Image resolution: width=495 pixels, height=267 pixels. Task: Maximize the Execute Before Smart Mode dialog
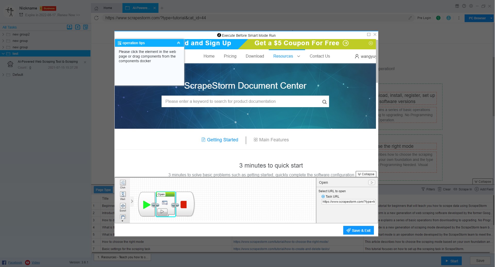click(369, 34)
